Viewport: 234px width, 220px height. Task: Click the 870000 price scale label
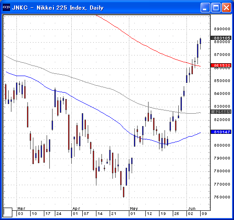[x=222, y=55]
